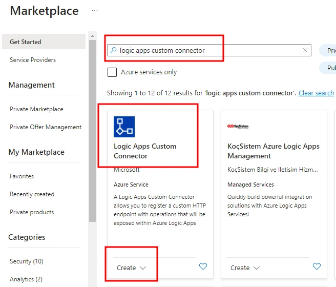Click the Microsoft publisher text

tap(127, 170)
